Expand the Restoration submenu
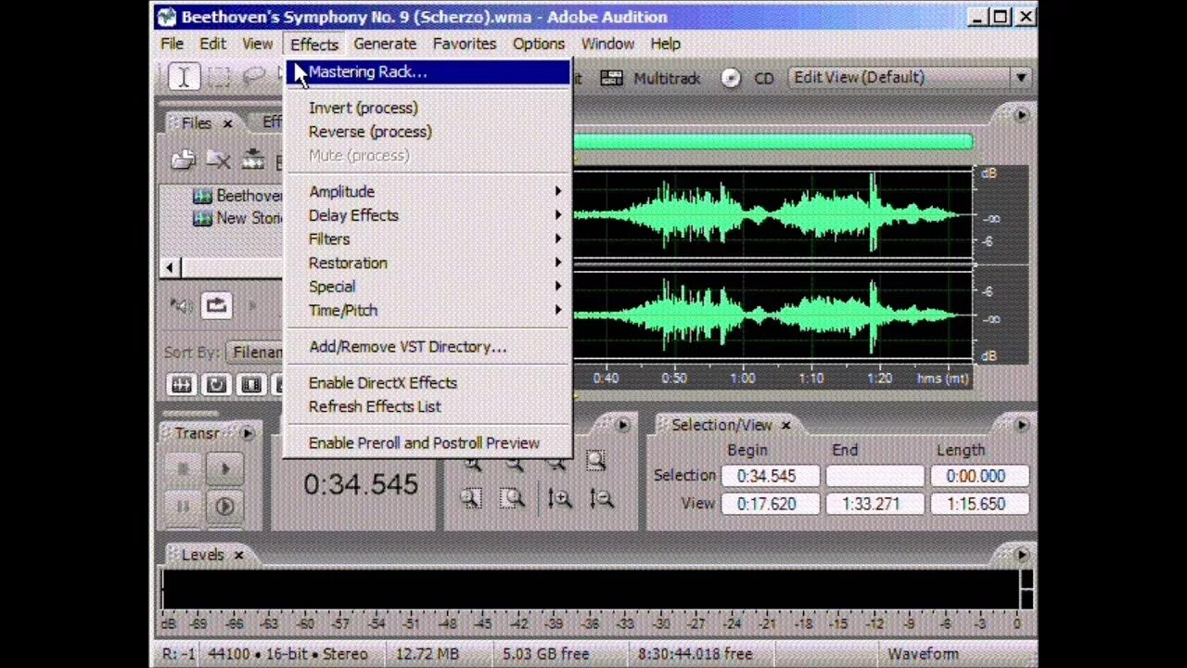The width and height of the screenshot is (1187, 668). (x=428, y=263)
